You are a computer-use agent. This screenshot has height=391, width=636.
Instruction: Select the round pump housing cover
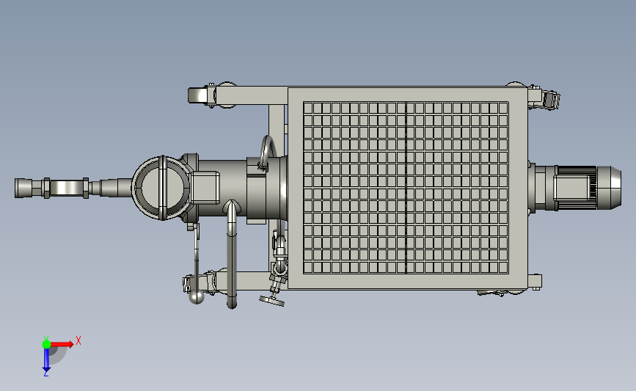(x=162, y=189)
